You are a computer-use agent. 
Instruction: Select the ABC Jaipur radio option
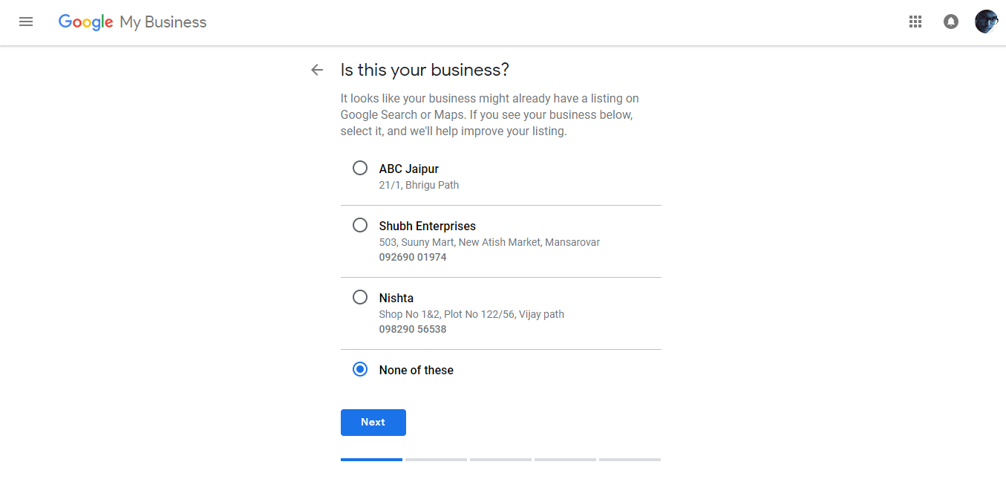click(x=360, y=168)
